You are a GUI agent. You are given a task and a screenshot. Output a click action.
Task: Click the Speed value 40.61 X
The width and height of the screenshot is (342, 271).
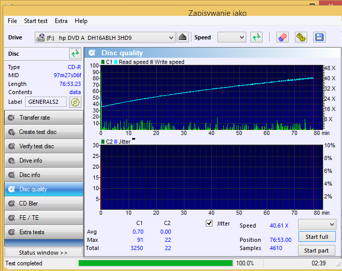coord(279,225)
